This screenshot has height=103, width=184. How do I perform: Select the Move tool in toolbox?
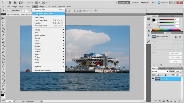click(x=3, y=18)
